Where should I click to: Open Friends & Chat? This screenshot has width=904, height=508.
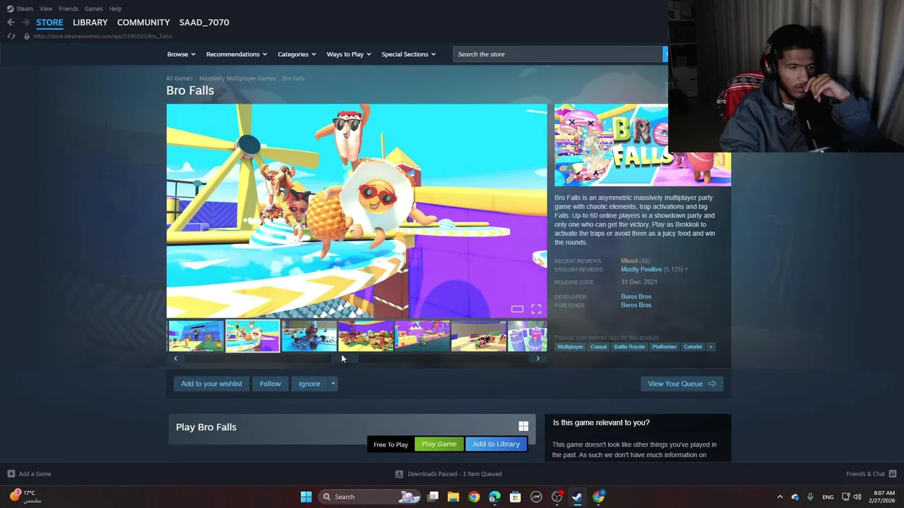click(872, 474)
